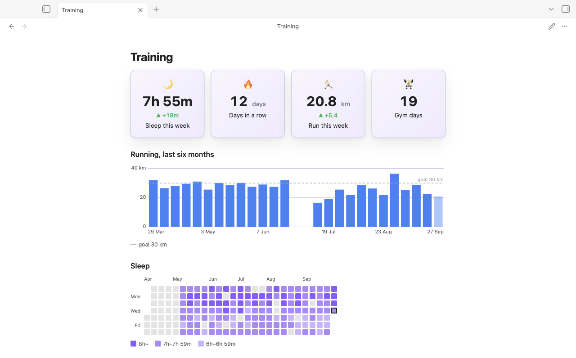The image size is (576, 358).
Task: Expand the tab list chevron
Action: pos(551,9)
